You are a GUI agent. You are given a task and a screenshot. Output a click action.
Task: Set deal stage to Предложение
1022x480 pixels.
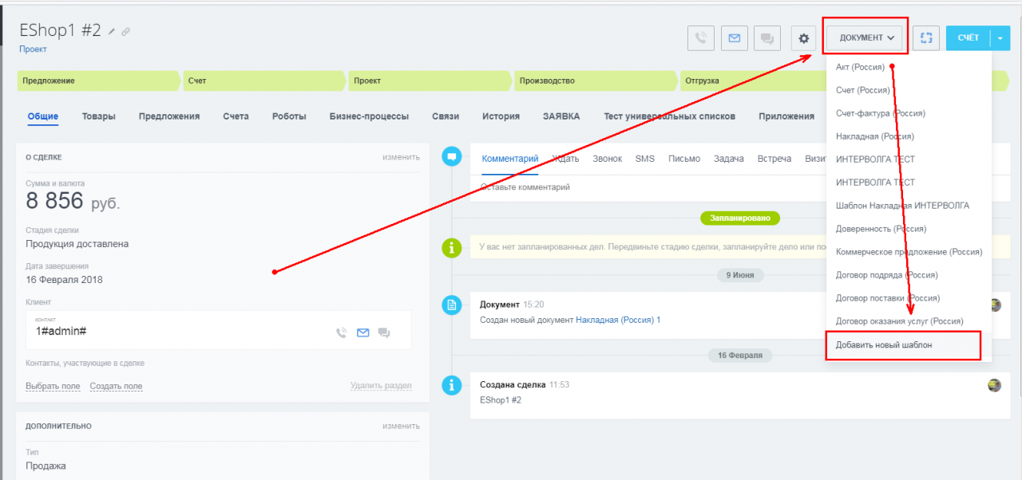click(98, 81)
